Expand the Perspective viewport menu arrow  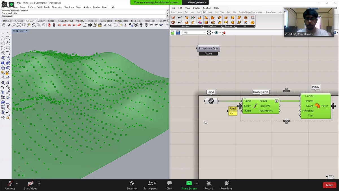pos(27,31)
